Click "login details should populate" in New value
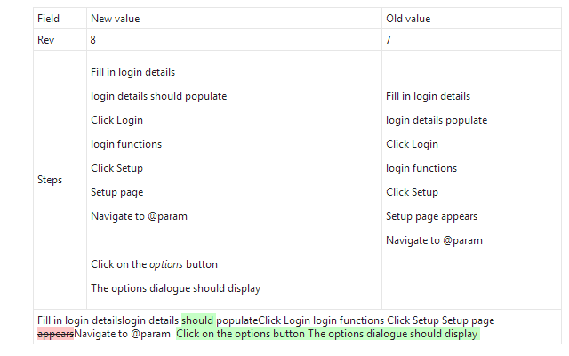The width and height of the screenshot is (569, 356). (158, 96)
